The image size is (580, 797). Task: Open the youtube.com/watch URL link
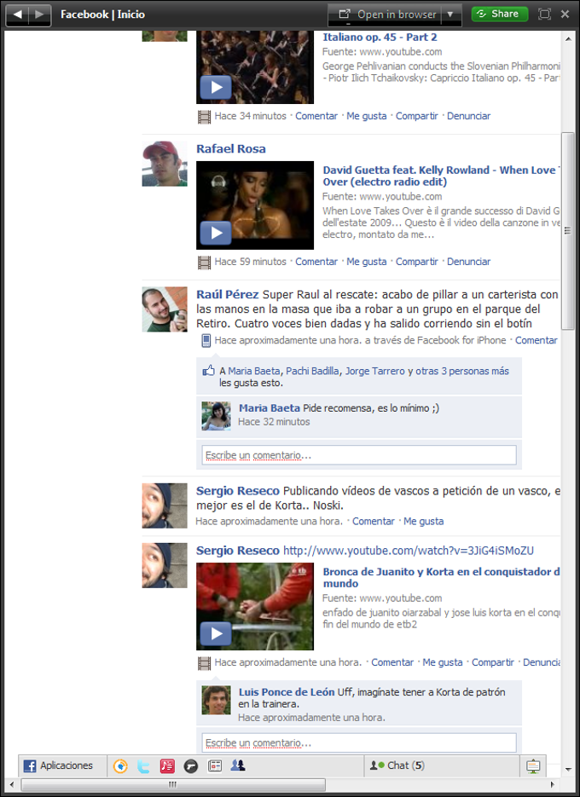(x=409, y=551)
